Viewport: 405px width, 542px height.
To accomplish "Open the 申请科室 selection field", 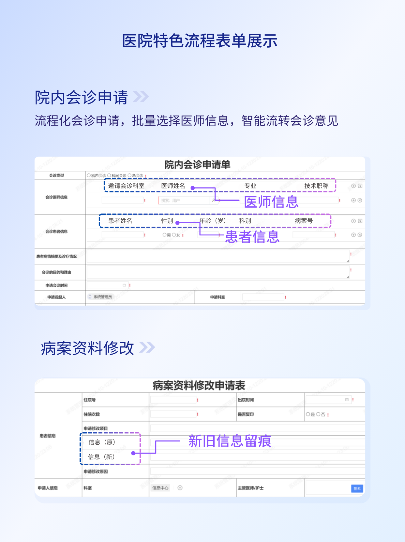I will click(x=263, y=297).
